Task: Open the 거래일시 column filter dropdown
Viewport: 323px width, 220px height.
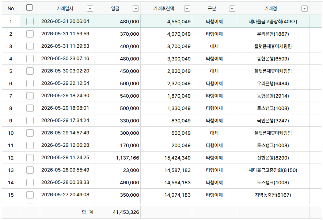Action: click(x=90, y=9)
